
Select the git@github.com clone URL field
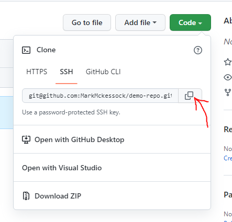(x=100, y=96)
